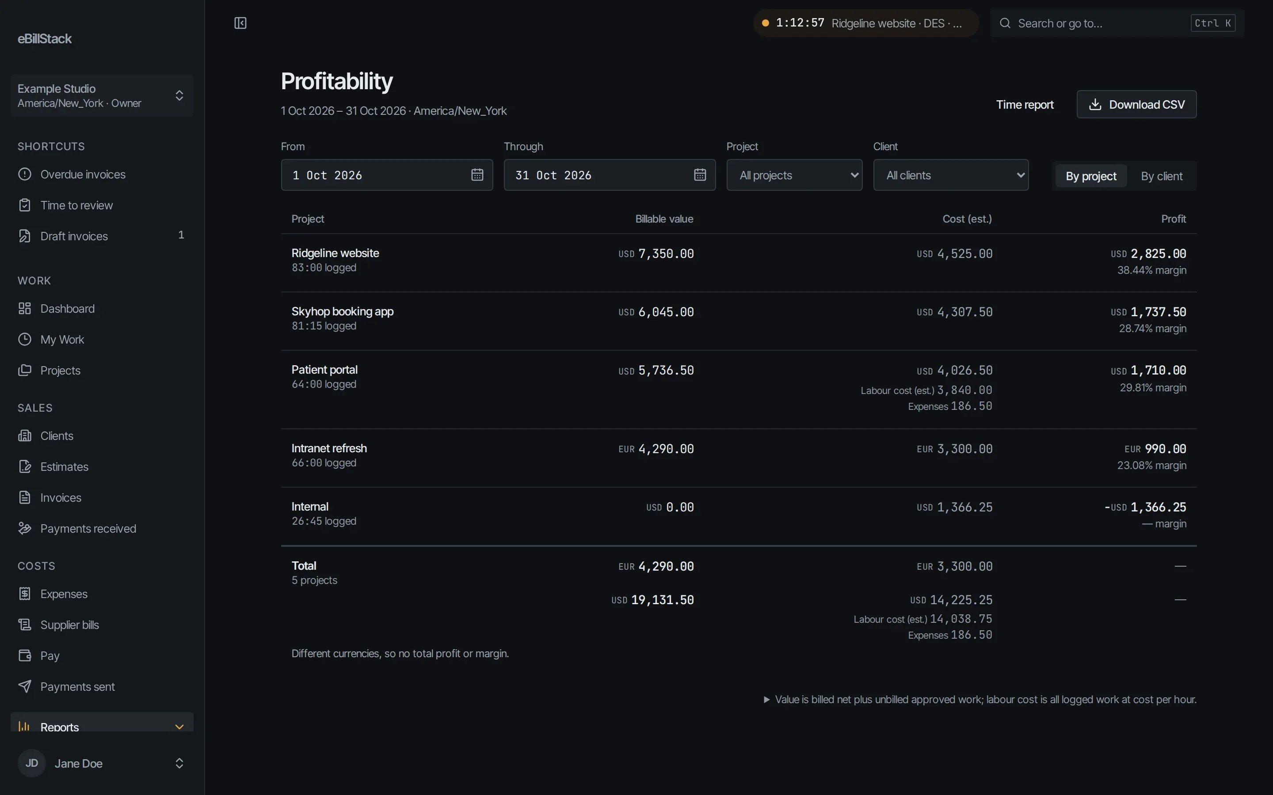Viewport: 1273px width, 795px height.
Task: Collapse the Reports section chevron
Action: click(179, 727)
